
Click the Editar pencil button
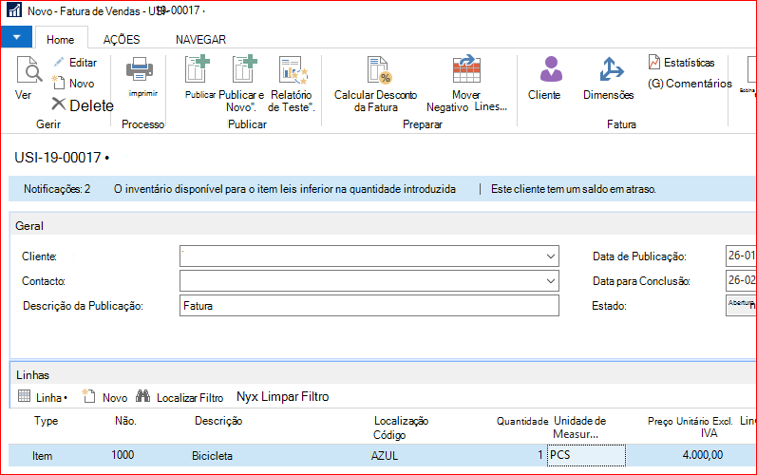point(75,63)
